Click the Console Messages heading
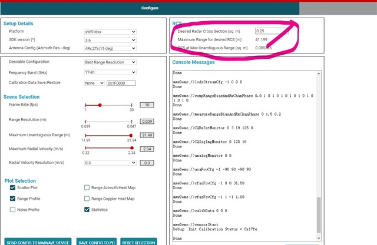 [x=193, y=62]
